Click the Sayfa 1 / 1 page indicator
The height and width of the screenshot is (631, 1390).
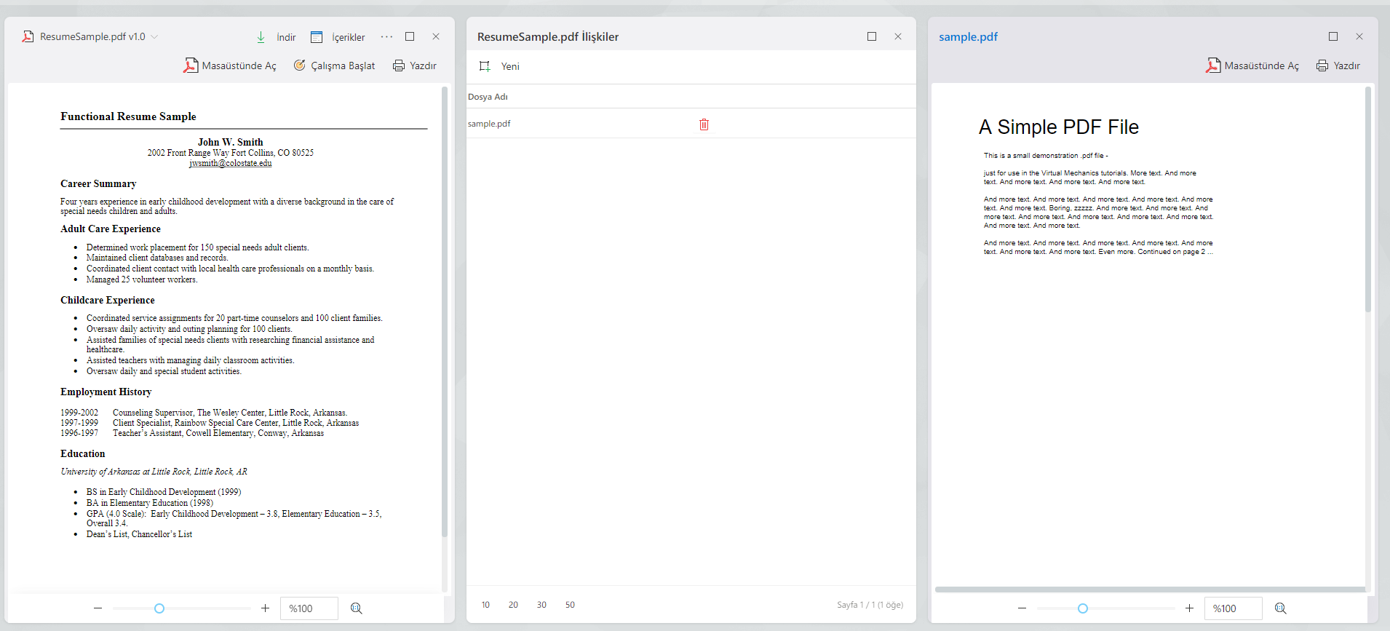870,605
